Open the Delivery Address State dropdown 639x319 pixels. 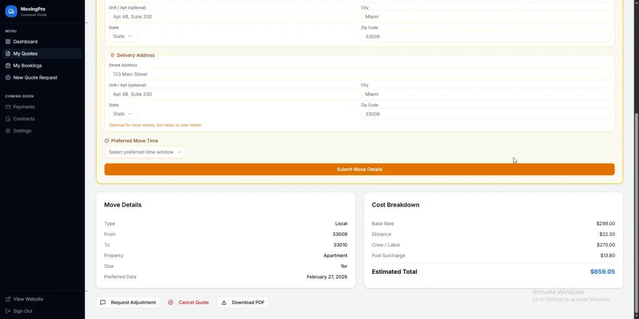[x=122, y=114]
